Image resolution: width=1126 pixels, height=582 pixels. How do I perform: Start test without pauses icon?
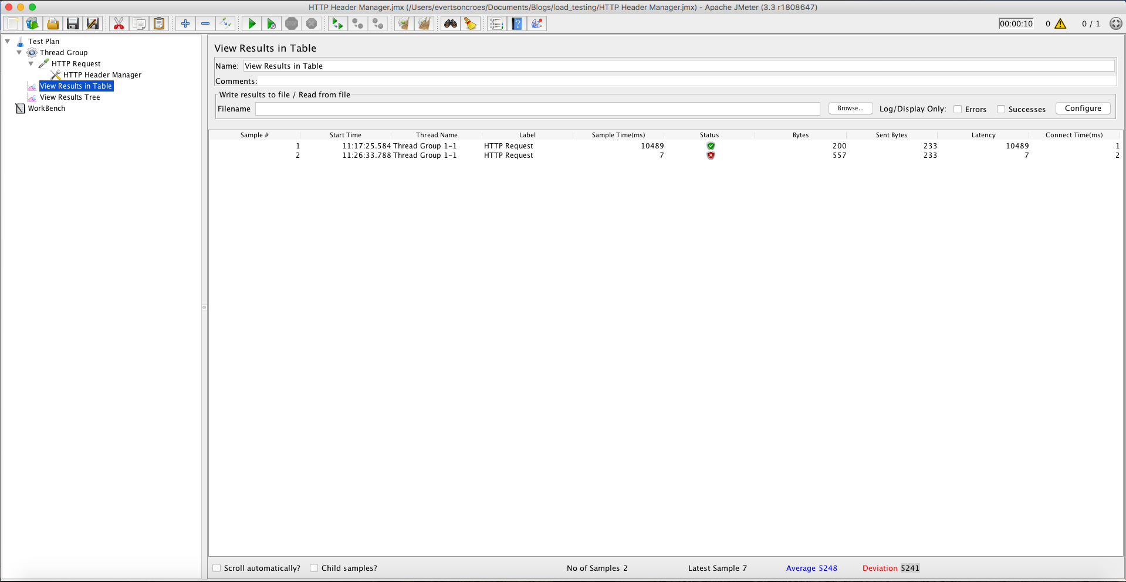click(x=272, y=23)
